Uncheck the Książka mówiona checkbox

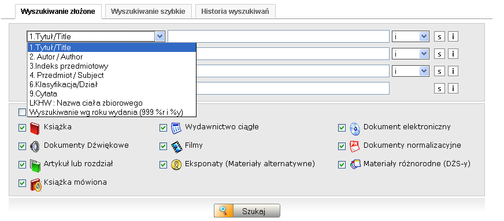22,183
